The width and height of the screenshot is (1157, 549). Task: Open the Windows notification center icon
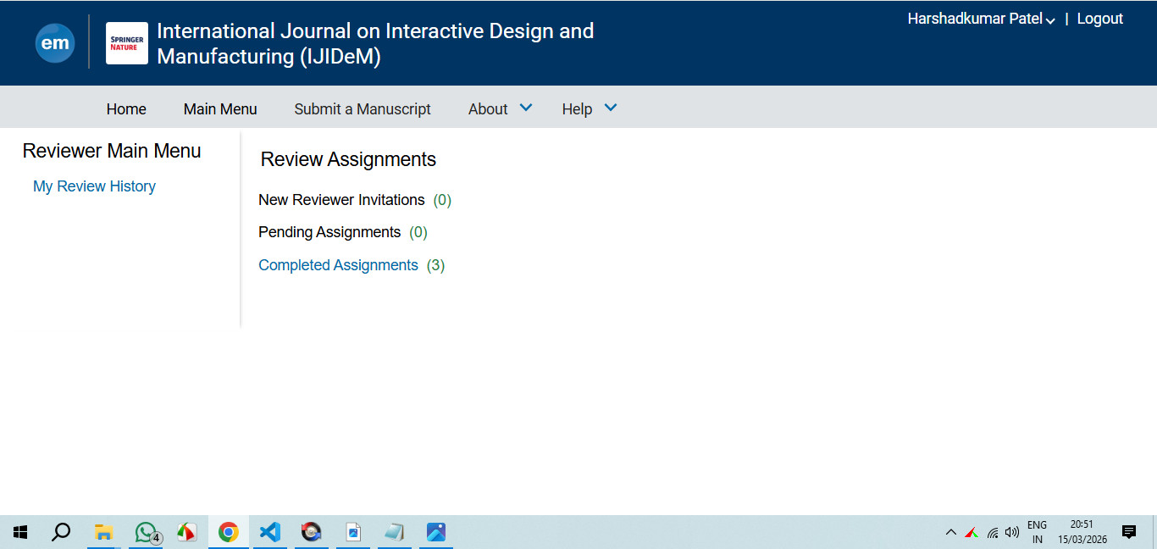(x=1128, y=532)
